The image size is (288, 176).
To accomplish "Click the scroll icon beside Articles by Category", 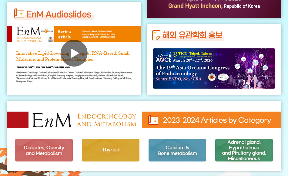I will 153,120.
